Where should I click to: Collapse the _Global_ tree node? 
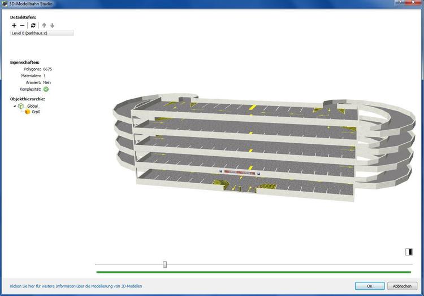[x=14, y=106]
